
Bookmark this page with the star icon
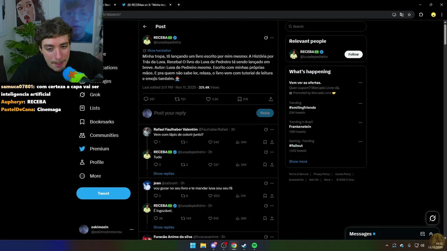tap(409, 15)
